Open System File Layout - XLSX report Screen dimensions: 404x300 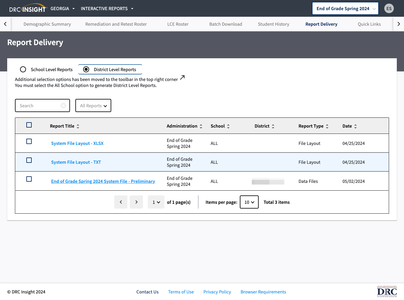77,143
